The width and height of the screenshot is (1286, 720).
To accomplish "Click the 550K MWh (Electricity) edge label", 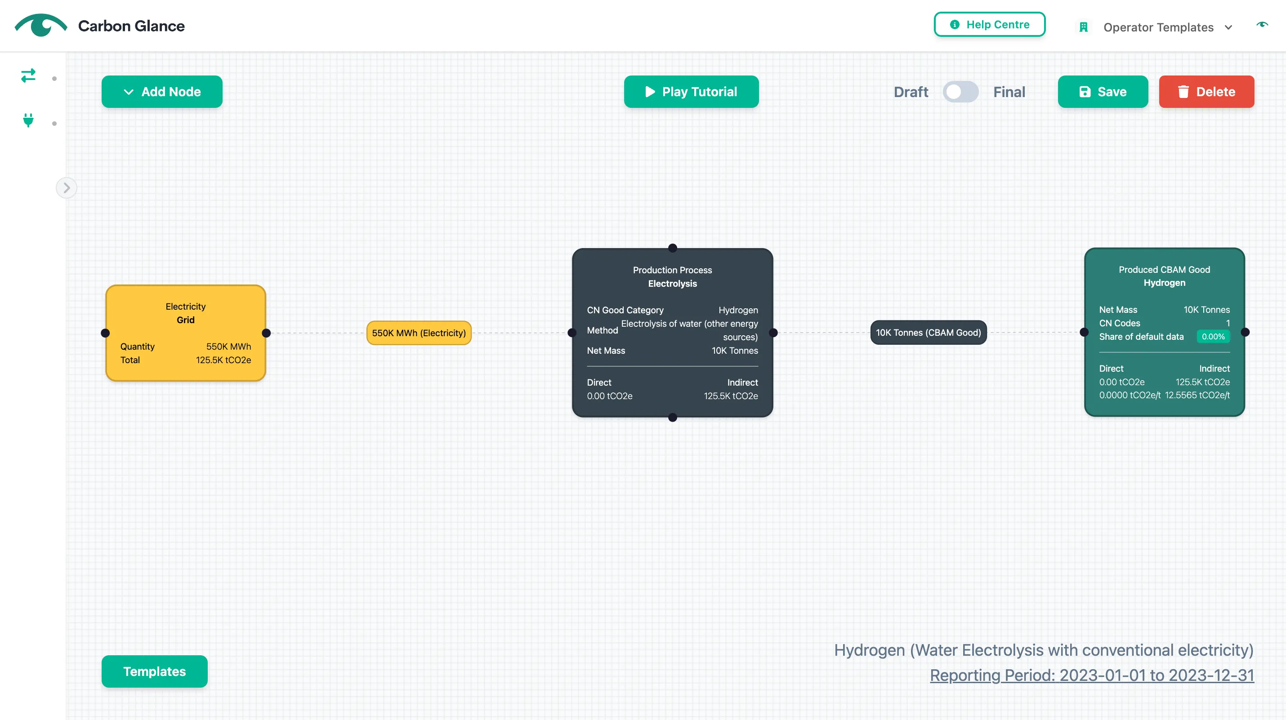I will (419, 333).
